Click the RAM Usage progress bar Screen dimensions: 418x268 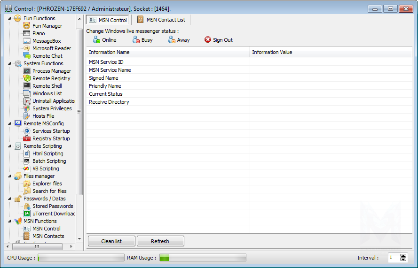click(x=203, y=258)
